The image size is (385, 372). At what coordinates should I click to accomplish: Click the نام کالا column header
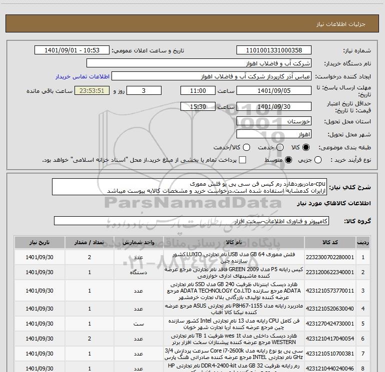coord(234,242)
